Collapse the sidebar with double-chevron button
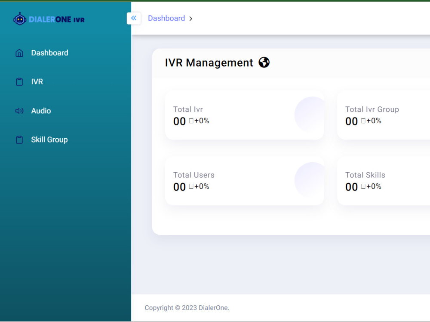This screenshot has height=322, width=430. tap(134, 18)
